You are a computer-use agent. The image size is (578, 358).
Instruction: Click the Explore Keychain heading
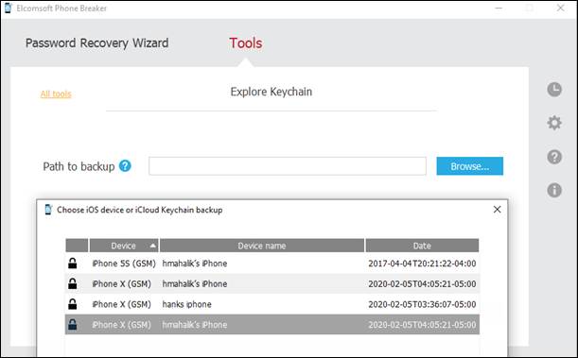[271, 92]
